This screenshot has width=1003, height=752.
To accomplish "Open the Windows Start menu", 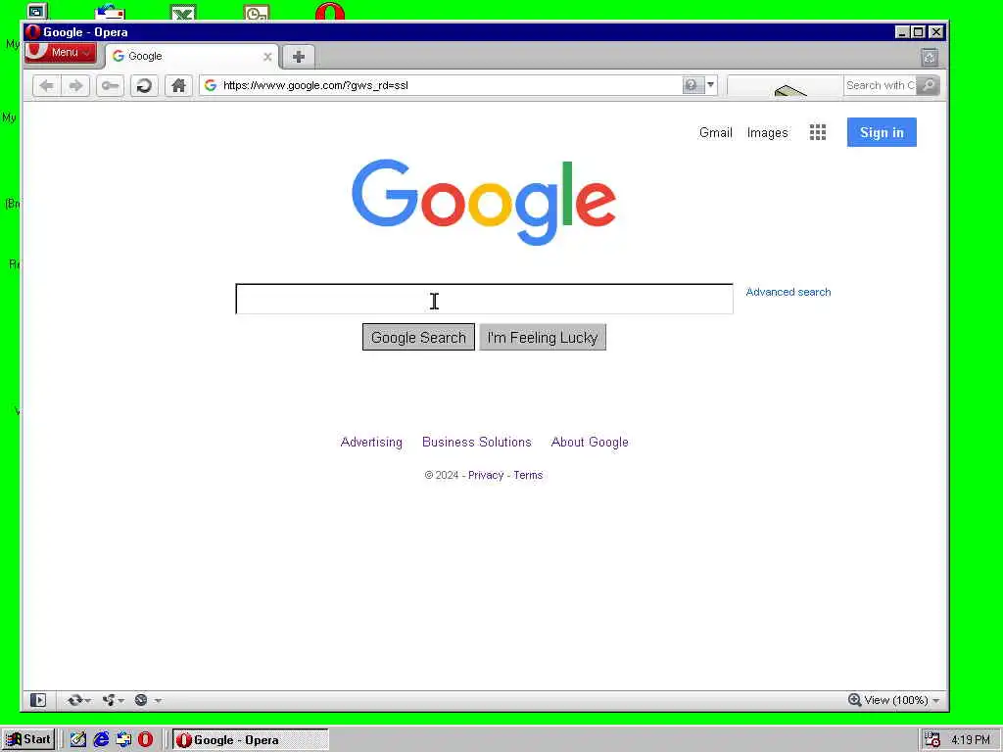I will tap(28, 739).
